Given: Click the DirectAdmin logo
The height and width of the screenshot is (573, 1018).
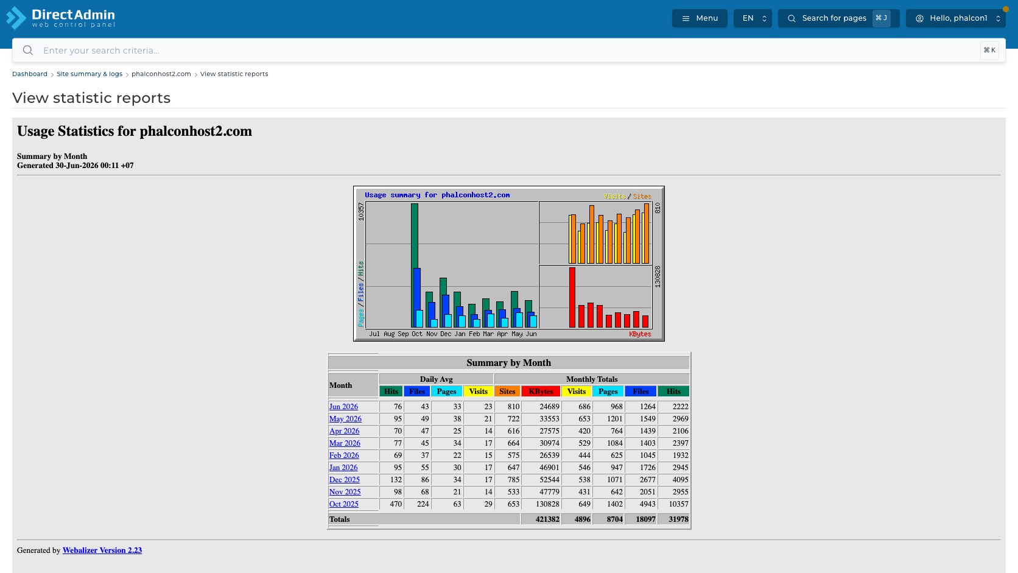Looking at the screenshot, I should coord(60,18).
